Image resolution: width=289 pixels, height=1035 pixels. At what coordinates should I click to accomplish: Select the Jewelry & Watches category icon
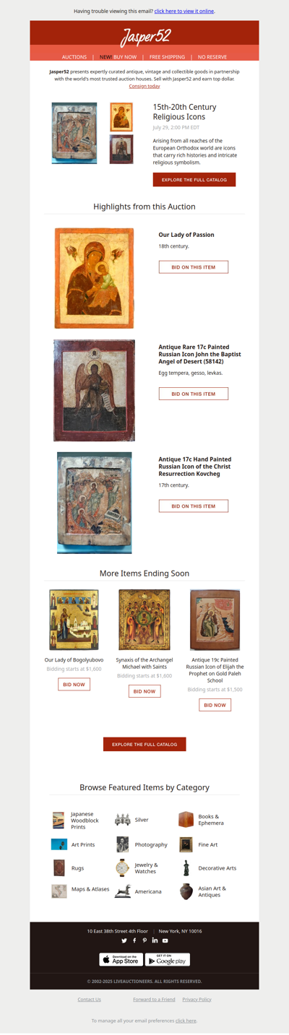pos(122,868)
